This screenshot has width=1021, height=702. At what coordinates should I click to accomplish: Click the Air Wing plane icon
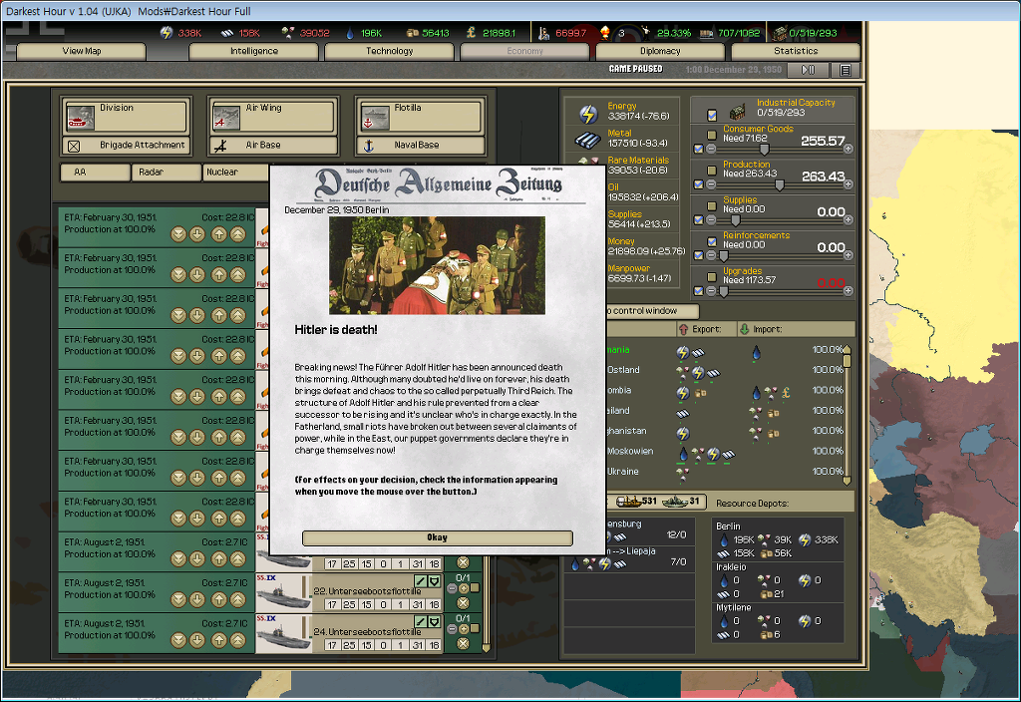tap(226, 117)
